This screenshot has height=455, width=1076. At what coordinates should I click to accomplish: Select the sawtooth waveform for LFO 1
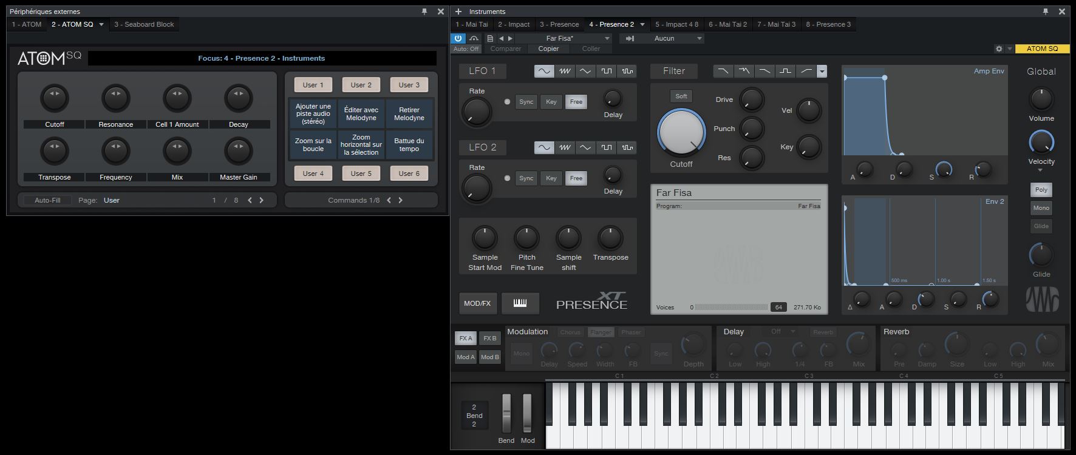tap(565, 71)
